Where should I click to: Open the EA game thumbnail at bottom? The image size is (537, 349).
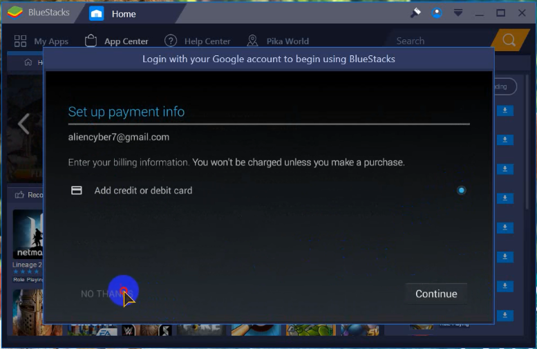click(x=93, y=330)
